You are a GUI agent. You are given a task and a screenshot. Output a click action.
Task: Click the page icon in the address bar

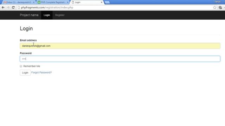point(19,7)
